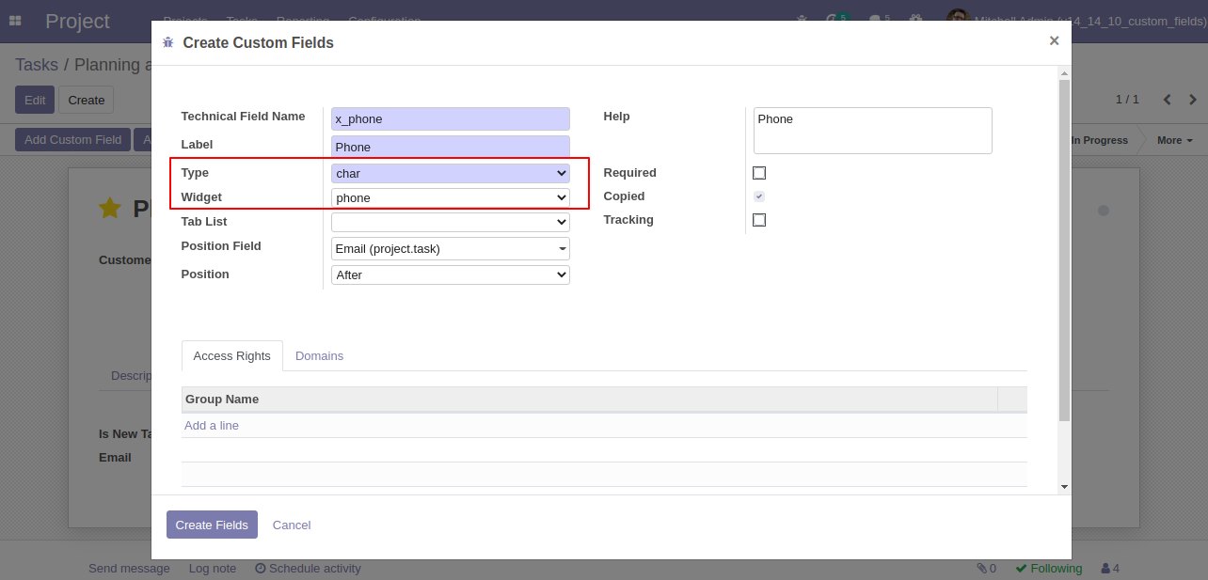
Task: Open the apps grid menu icon
Action: [15, 21]
